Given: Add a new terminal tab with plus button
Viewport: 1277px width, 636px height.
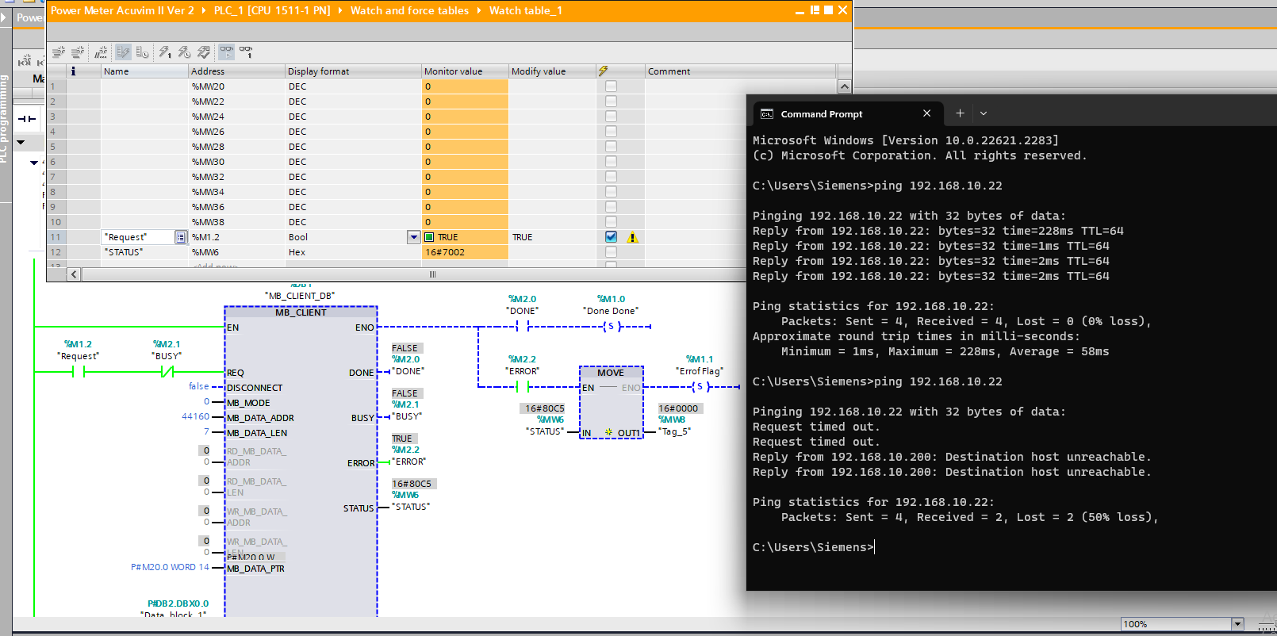Looking at the screenshot, I should pos(960,113).
